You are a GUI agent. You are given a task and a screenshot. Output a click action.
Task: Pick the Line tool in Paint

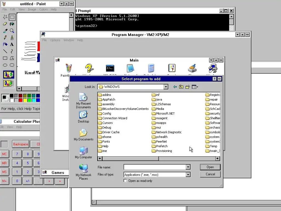pyautogui.click(x=5, y=51)
